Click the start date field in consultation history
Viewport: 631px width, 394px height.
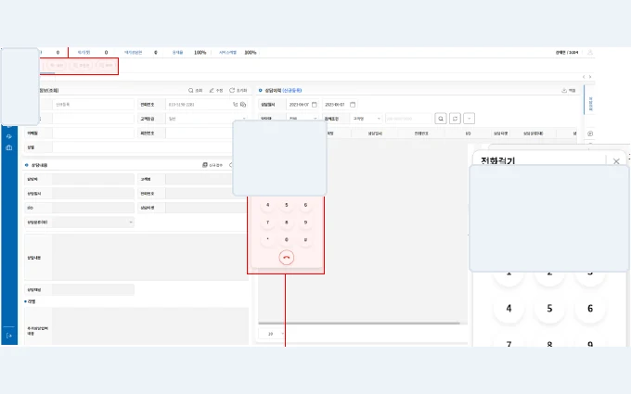(x=303, y=105)
